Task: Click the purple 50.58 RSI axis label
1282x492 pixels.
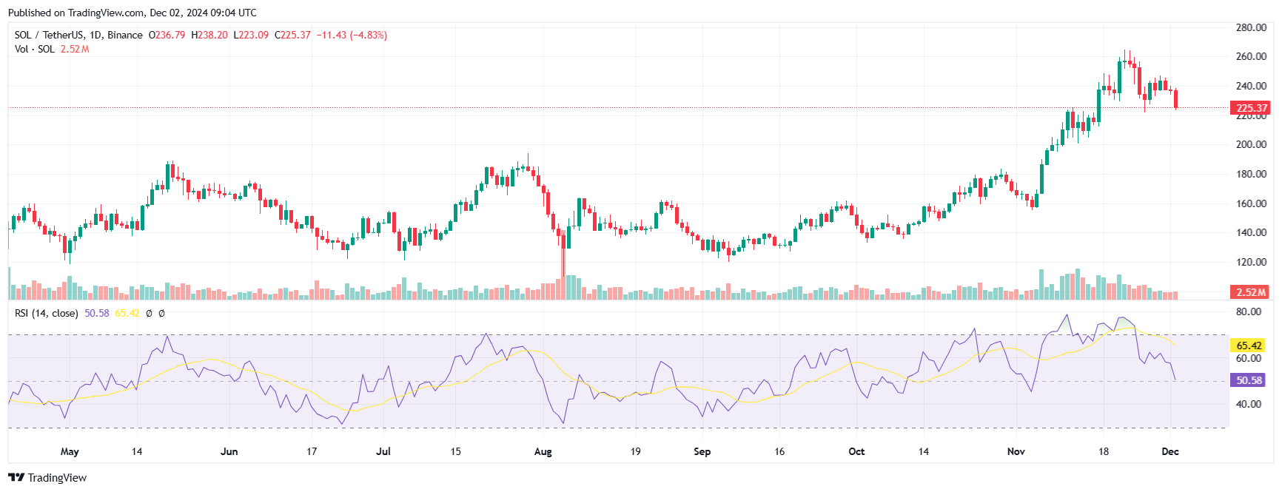Action: click(1249, 380)
